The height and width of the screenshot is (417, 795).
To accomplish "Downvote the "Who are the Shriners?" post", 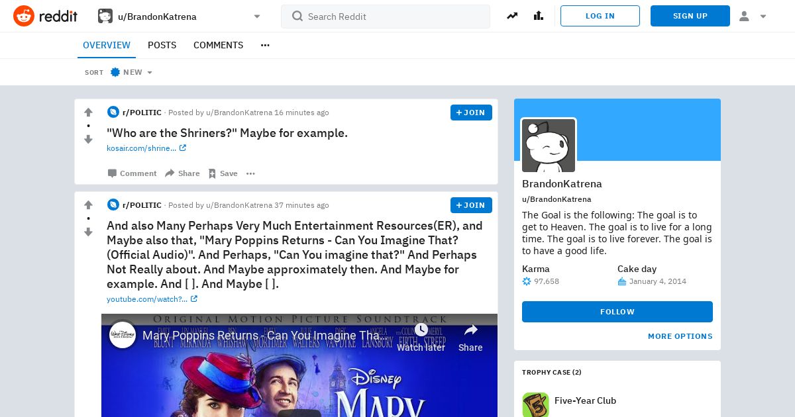I will pyautogui.click(x=88, y=140).
